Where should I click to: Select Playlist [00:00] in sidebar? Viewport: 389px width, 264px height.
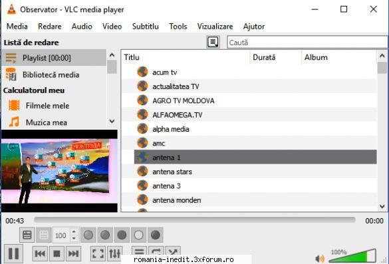click(54, 58)
